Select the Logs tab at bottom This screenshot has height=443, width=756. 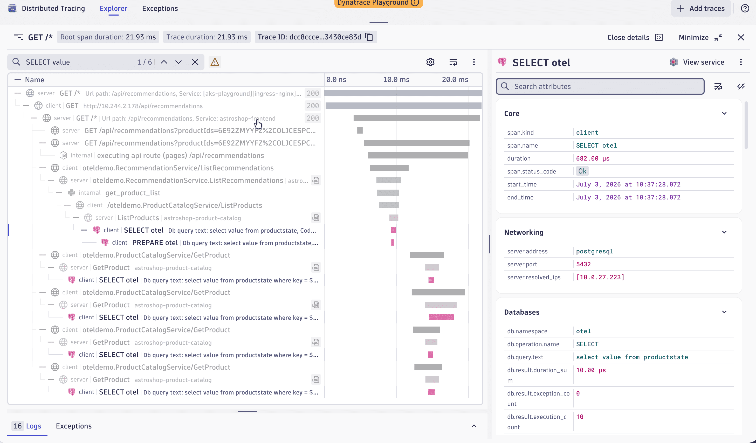tap(27, 426)
